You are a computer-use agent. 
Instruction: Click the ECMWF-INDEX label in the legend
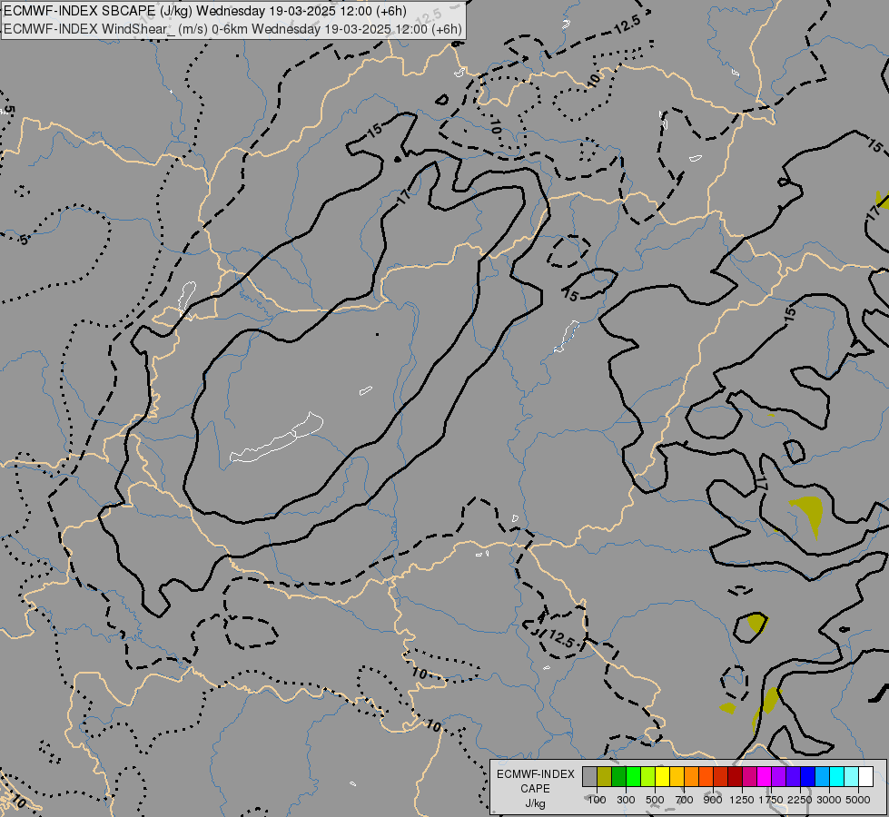pos(536,774)
